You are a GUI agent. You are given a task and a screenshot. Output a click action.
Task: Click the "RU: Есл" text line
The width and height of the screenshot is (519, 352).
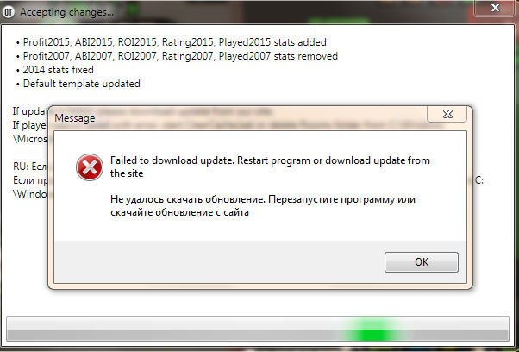tap(30, 167)
